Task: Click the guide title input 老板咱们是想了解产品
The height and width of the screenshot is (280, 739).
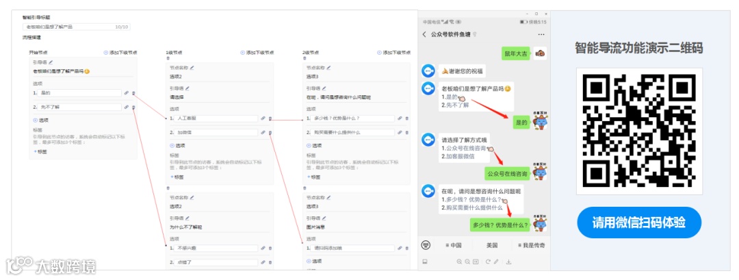Action: pyautogui.click(x=77, y=27)
